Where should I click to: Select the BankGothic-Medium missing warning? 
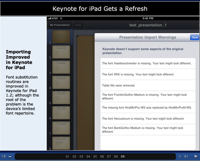[x=148, y=130]
